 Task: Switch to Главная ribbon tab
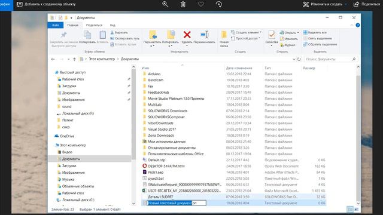(x=73, y=25)
